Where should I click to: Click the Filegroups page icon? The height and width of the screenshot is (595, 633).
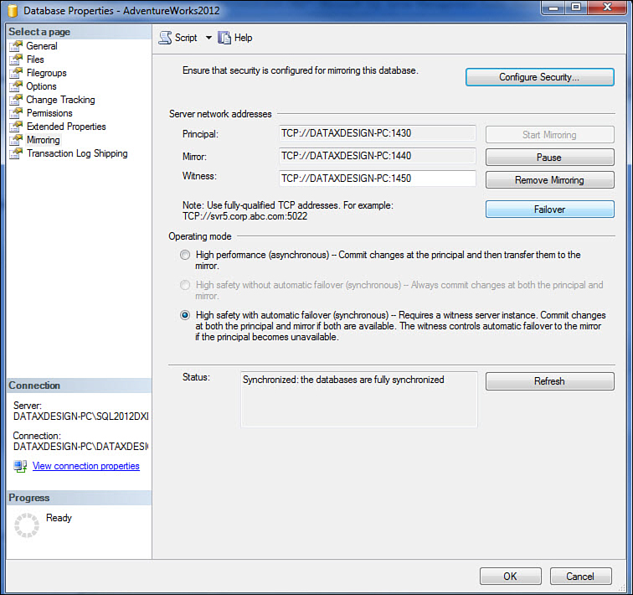(x=16, y=73)
